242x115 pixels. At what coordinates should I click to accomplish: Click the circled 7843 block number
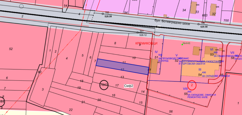coord(104,85)
